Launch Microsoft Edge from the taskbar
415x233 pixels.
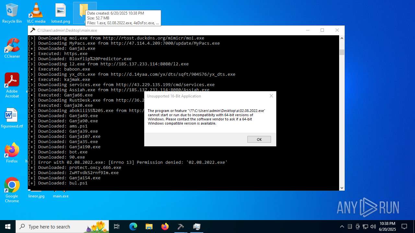133,227
